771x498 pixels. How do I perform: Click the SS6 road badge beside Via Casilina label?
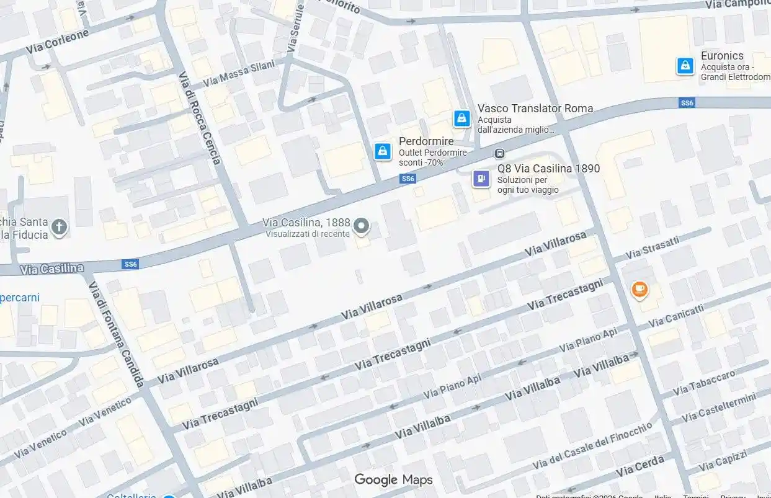130,264
